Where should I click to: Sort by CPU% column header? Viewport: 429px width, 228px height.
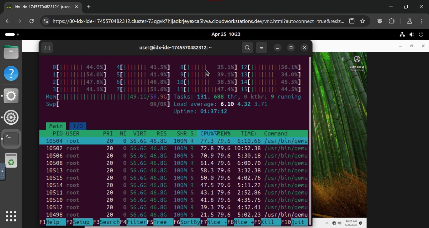pyautogui.click(x=207, y=133)
